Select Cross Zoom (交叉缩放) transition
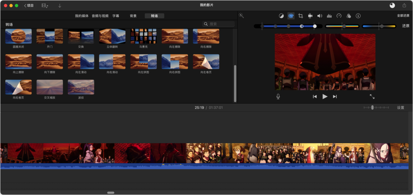This screenshot has height=195, width=413. 50,87
